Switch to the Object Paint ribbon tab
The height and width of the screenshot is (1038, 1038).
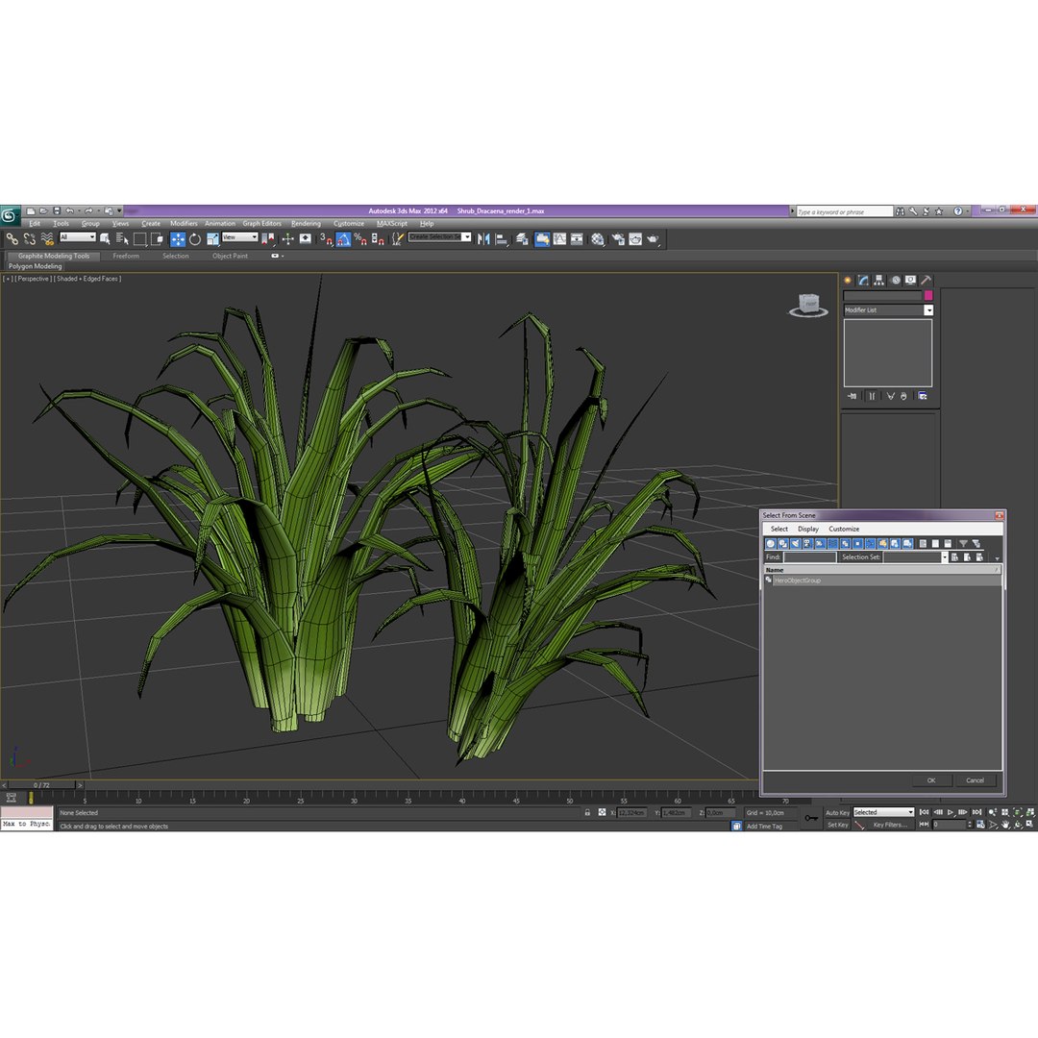coord(230,257)
